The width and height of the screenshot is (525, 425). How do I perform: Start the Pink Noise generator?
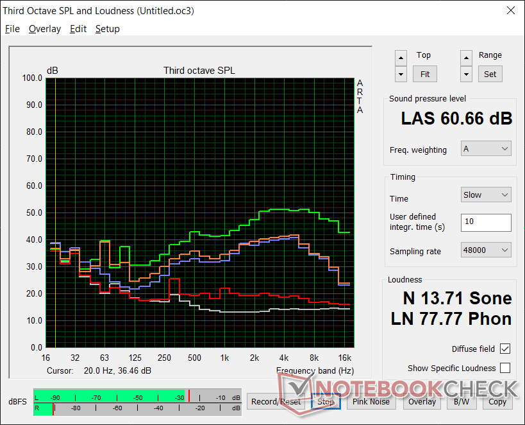click(371, 402)
